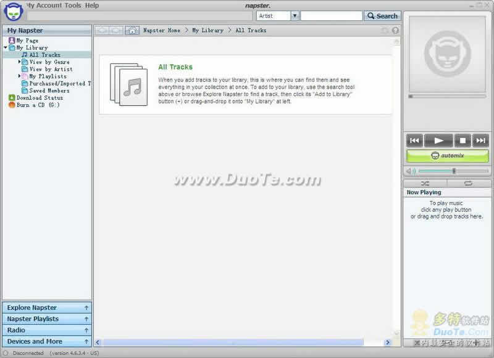Click the My Napster panel header
The image size is (494, 358).
click(47, 30)
